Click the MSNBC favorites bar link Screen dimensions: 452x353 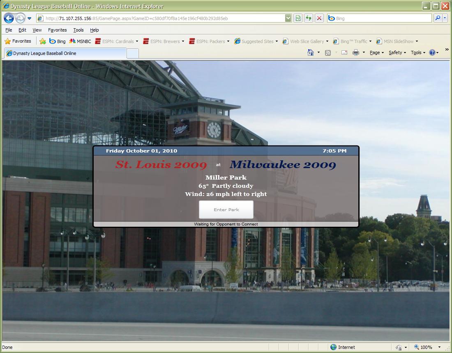tap(81, 41)
